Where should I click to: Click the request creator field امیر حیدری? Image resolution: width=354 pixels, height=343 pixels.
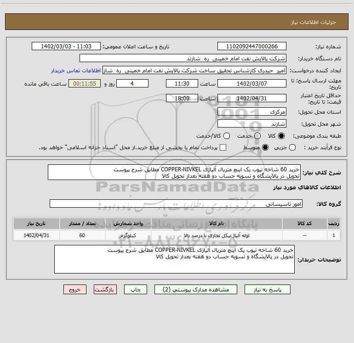coord(194,70)
